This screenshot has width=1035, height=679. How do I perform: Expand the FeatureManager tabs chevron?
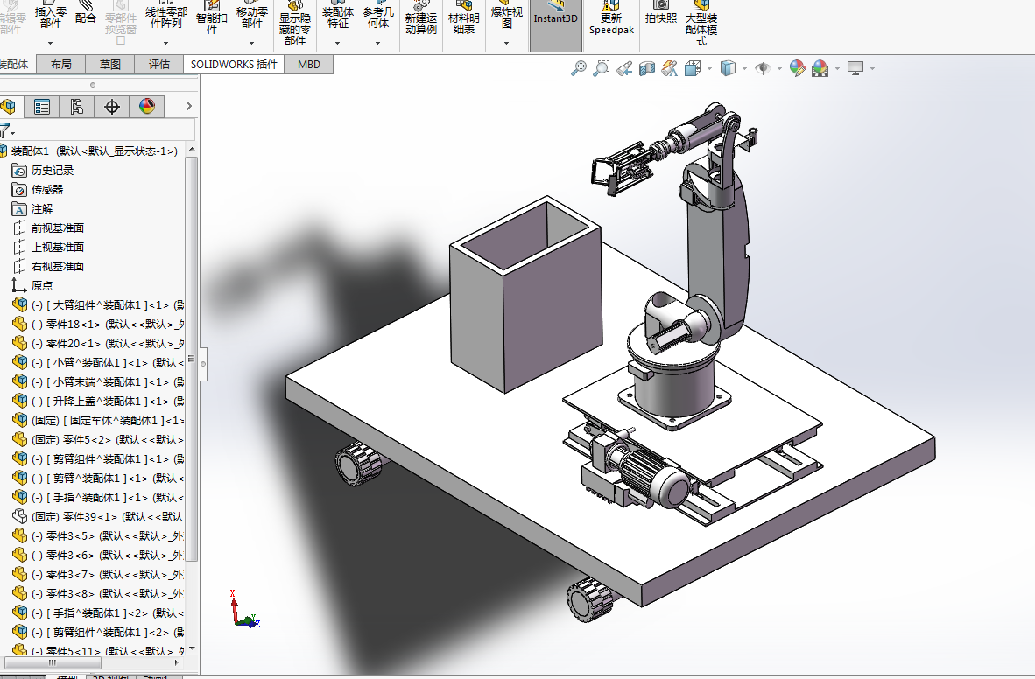189,106
